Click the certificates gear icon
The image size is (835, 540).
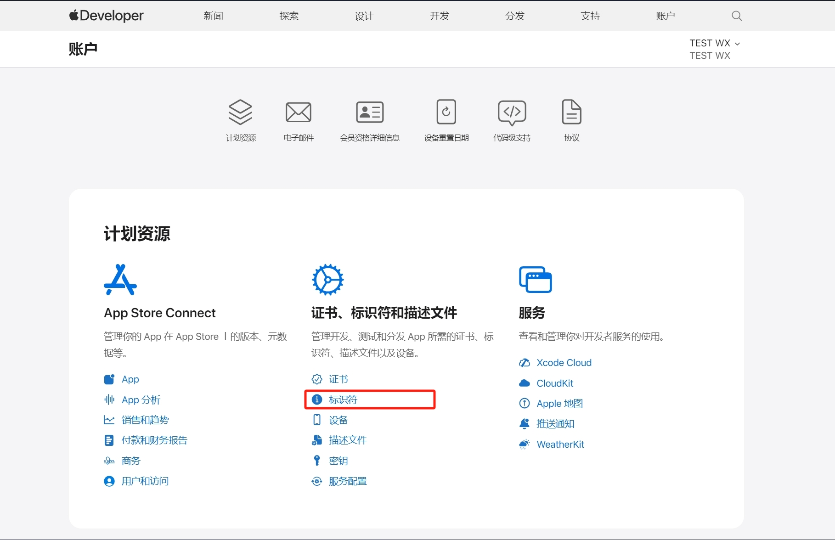coord(327,280)
